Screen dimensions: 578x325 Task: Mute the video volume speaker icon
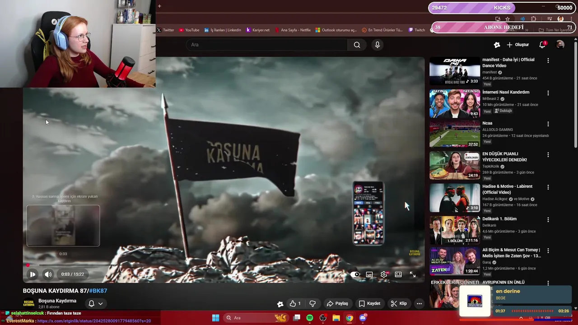48,274
